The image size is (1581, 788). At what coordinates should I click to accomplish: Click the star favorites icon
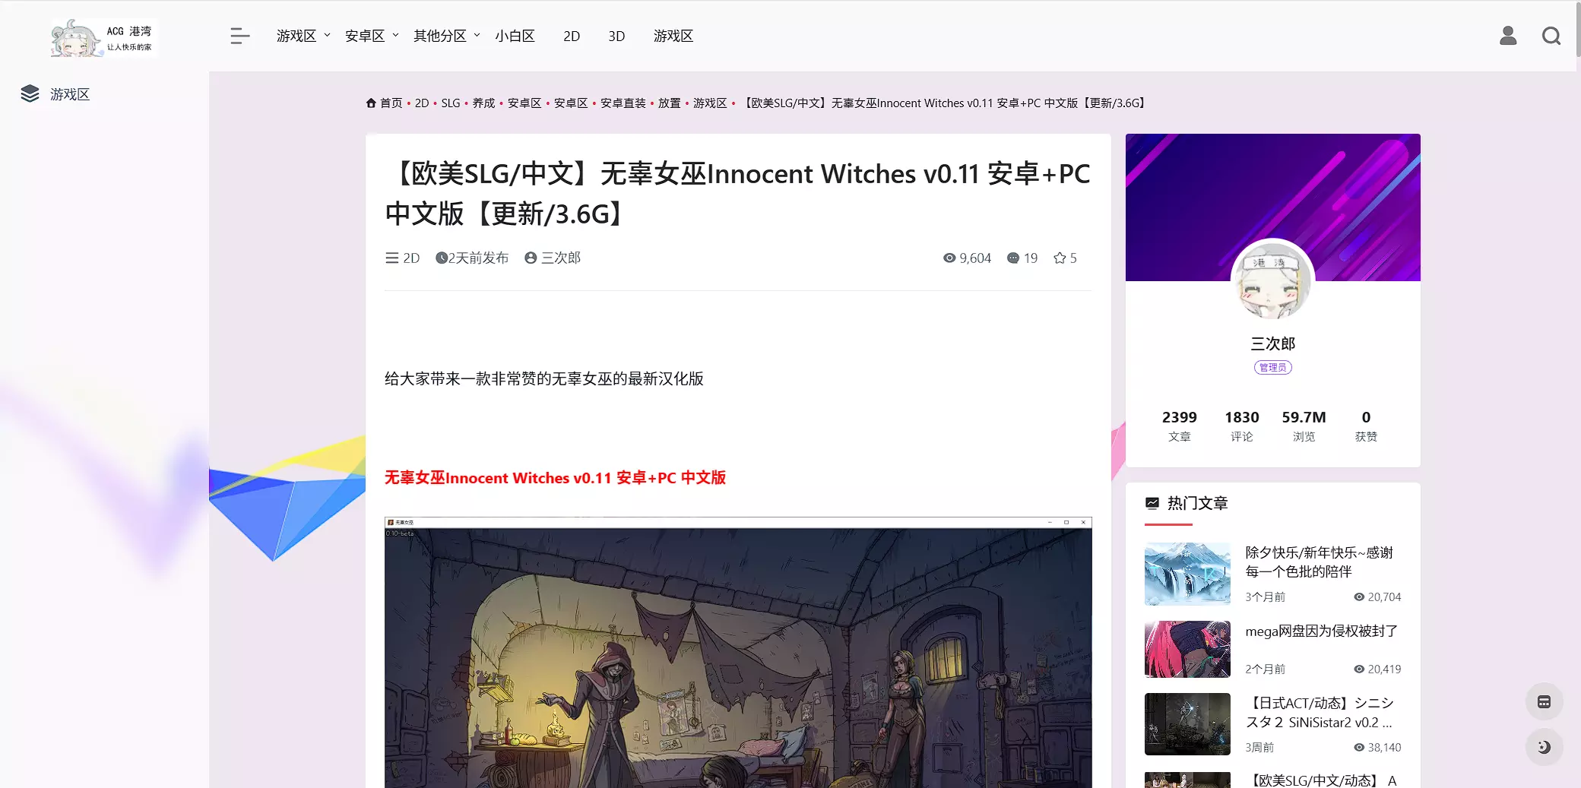click(x=1060, y=258)
